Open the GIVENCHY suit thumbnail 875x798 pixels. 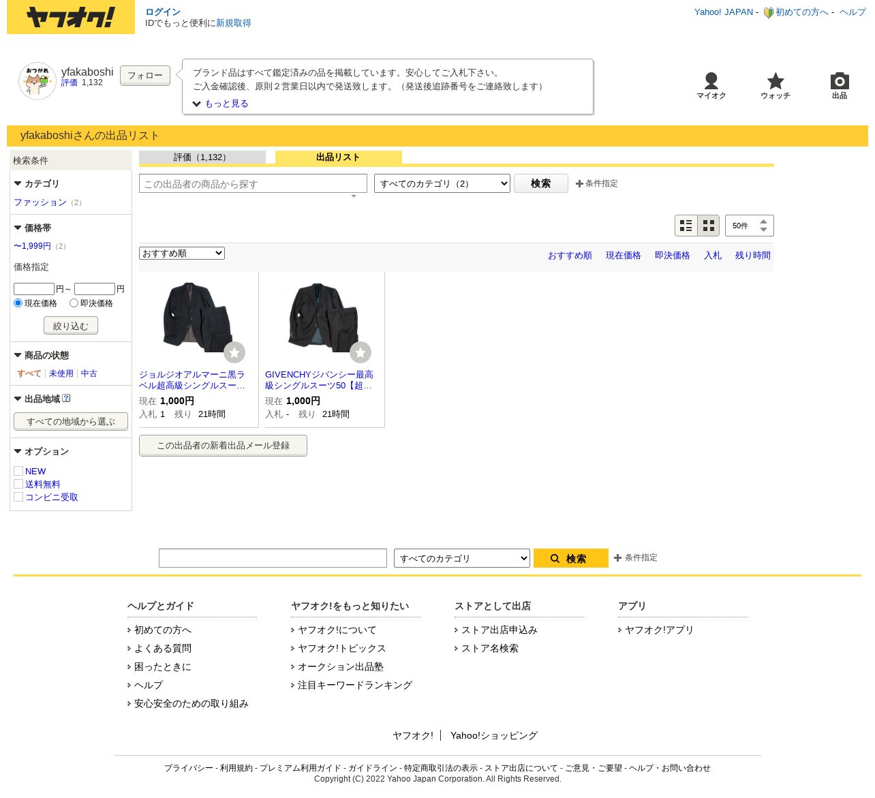point(324,317)
